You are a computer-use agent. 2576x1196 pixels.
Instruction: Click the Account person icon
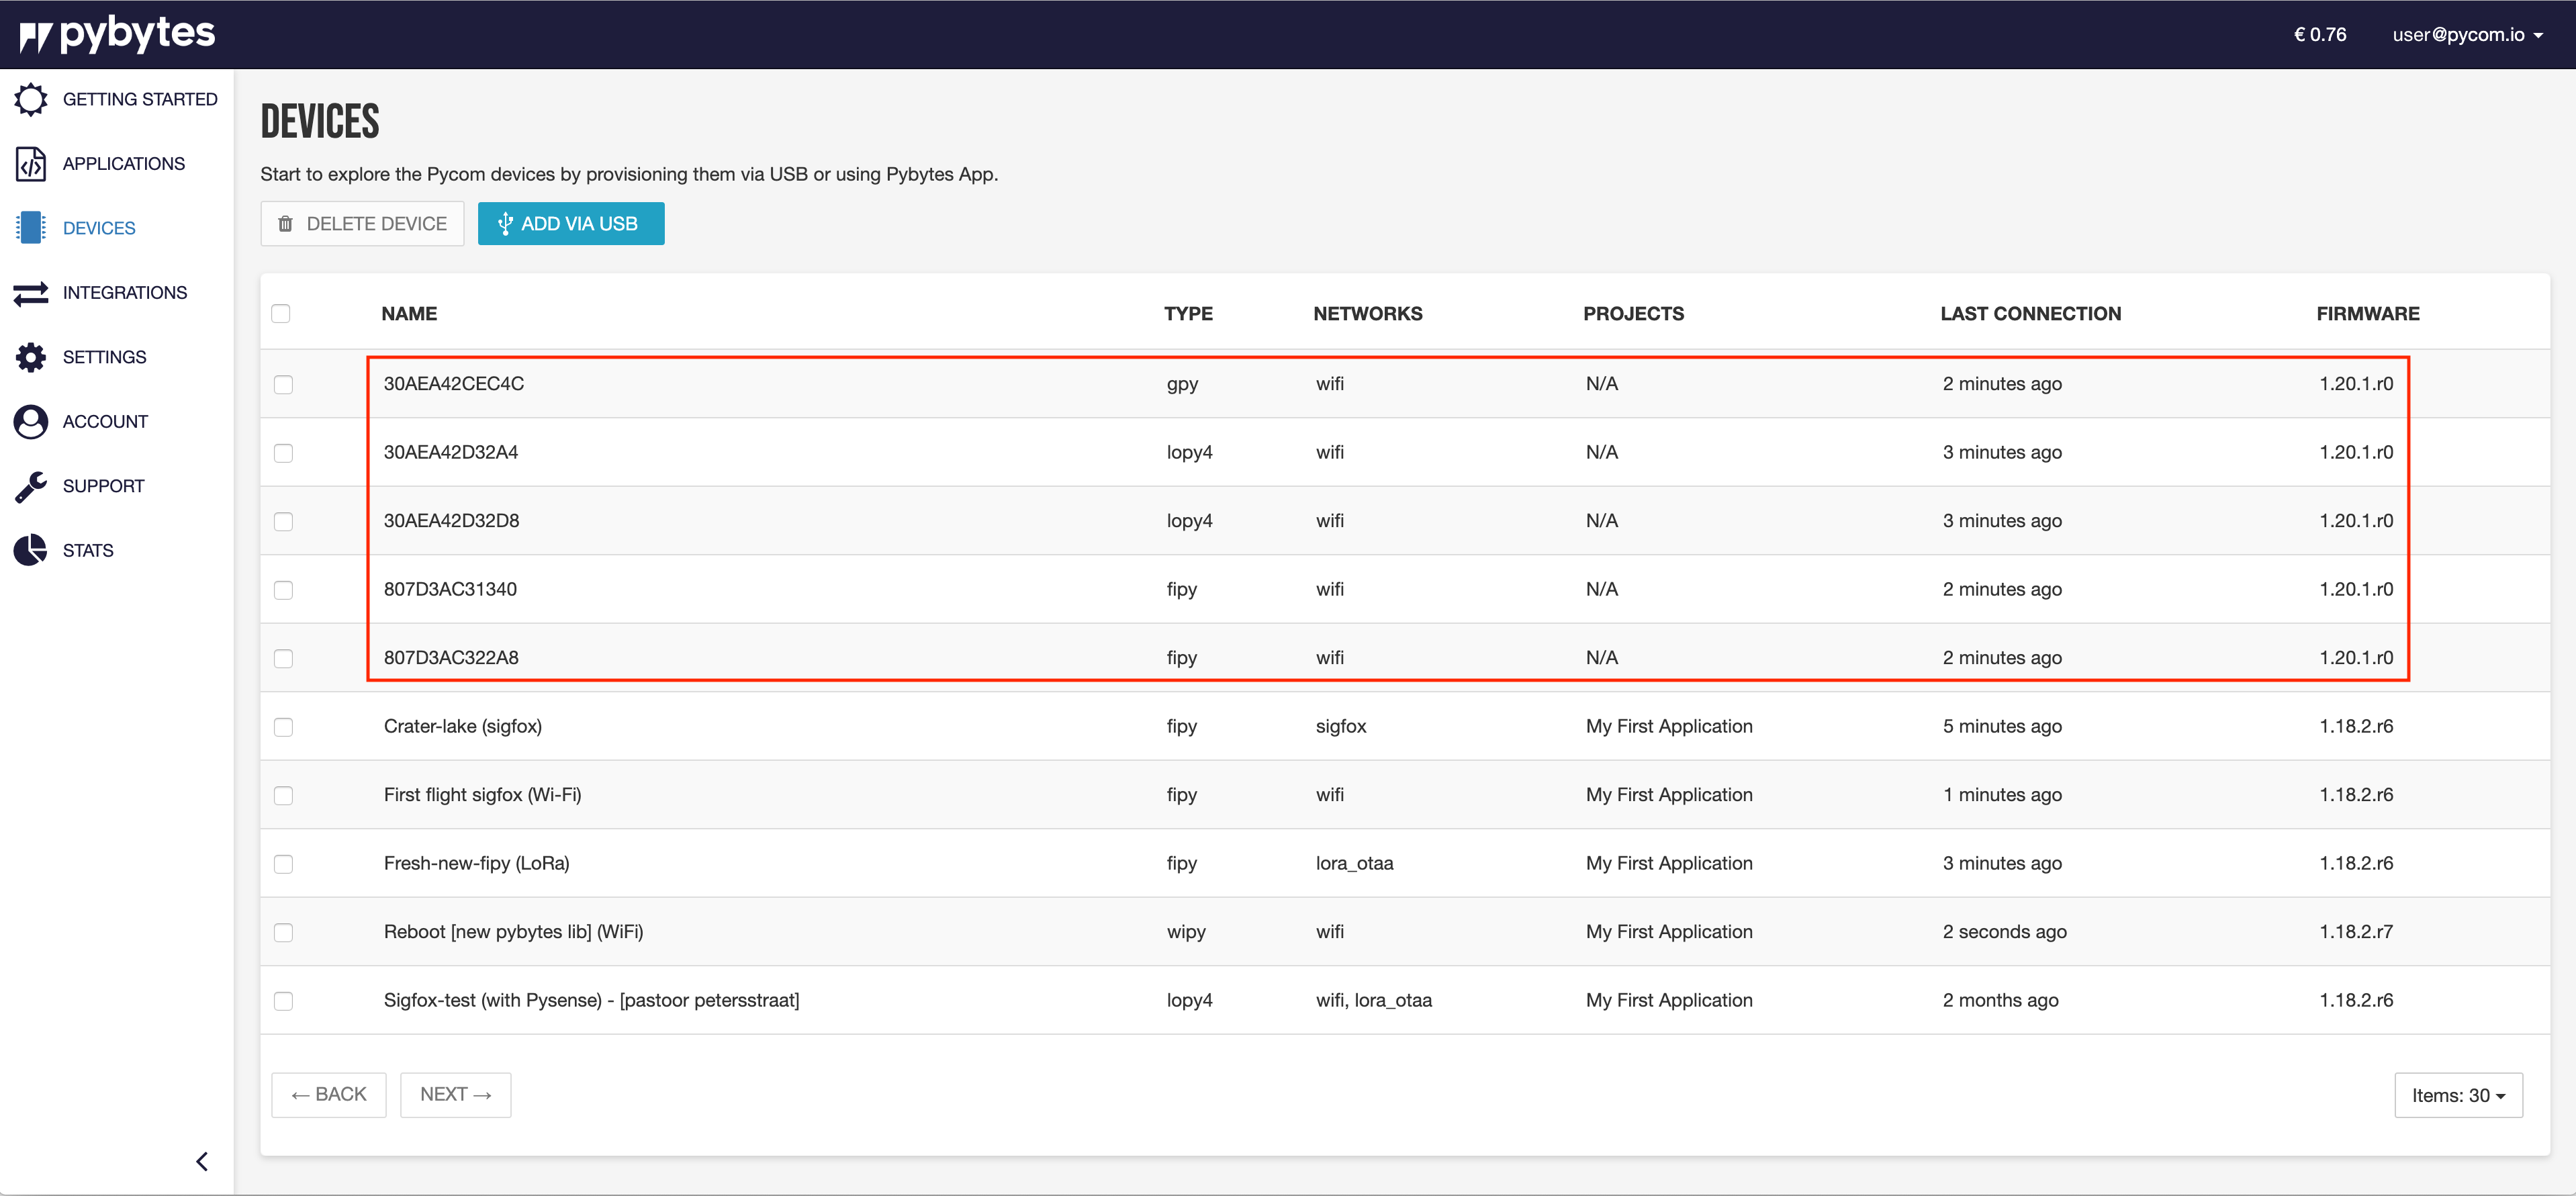31,421
